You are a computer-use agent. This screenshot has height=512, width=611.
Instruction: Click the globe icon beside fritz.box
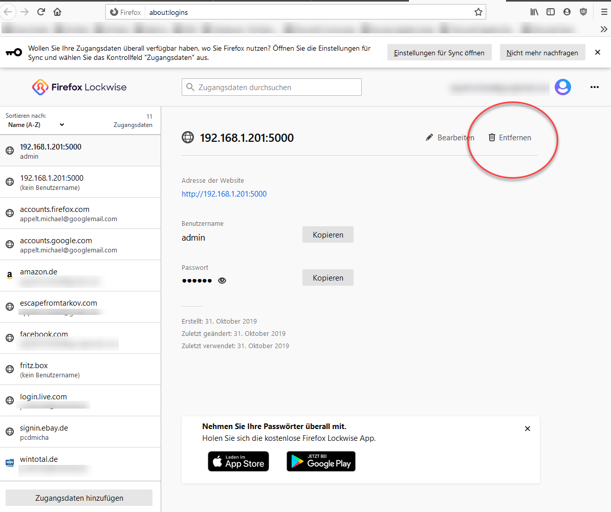pos(10,369)
